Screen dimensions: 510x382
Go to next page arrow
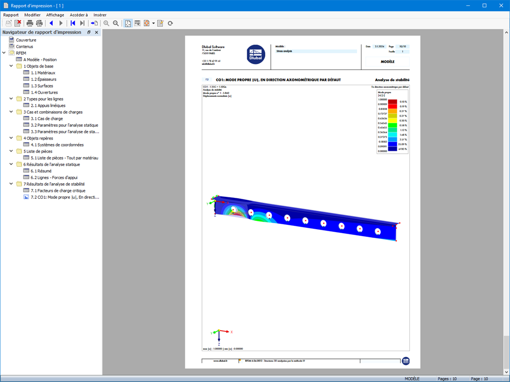click(x=61, y=23)
